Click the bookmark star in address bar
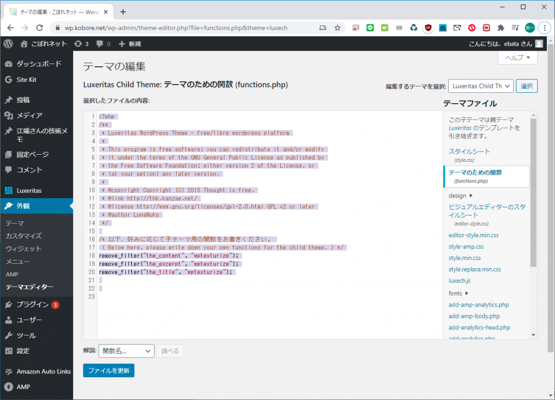This screenshot has width=555, height=400. tap(337, 27)
